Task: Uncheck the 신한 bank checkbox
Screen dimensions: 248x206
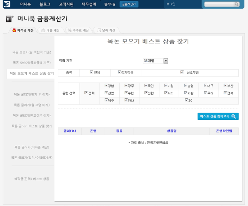Action: [x=146, y=93]
